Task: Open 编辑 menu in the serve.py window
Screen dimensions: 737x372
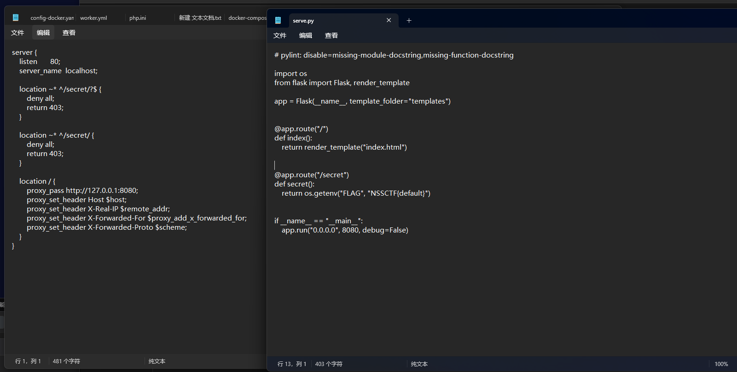Action: [x=306, y=35]
